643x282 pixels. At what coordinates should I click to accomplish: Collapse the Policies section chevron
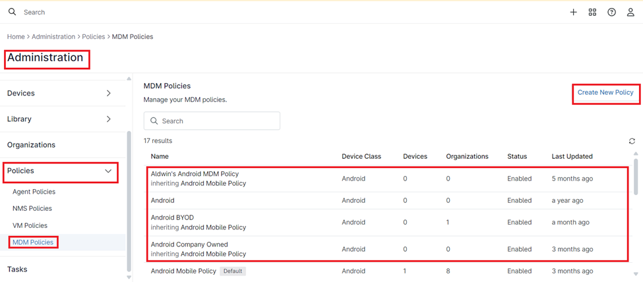pos(109,171)
